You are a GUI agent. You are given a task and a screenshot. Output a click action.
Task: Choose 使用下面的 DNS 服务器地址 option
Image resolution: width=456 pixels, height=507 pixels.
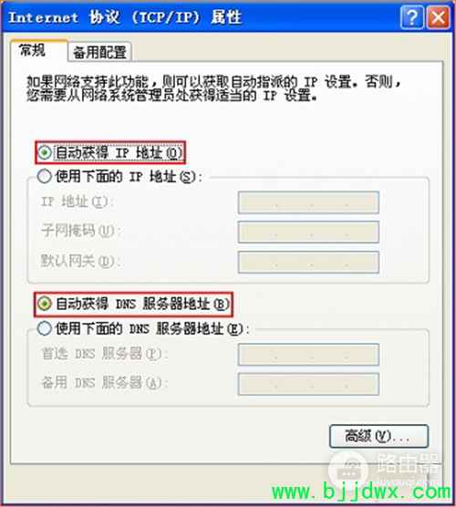pyautogui.click(x=45, y=328)
